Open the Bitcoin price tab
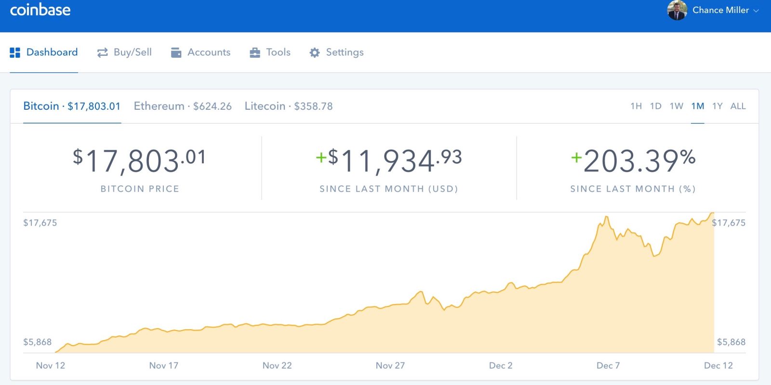Viewport: 771px width, 385px height. 72,106
